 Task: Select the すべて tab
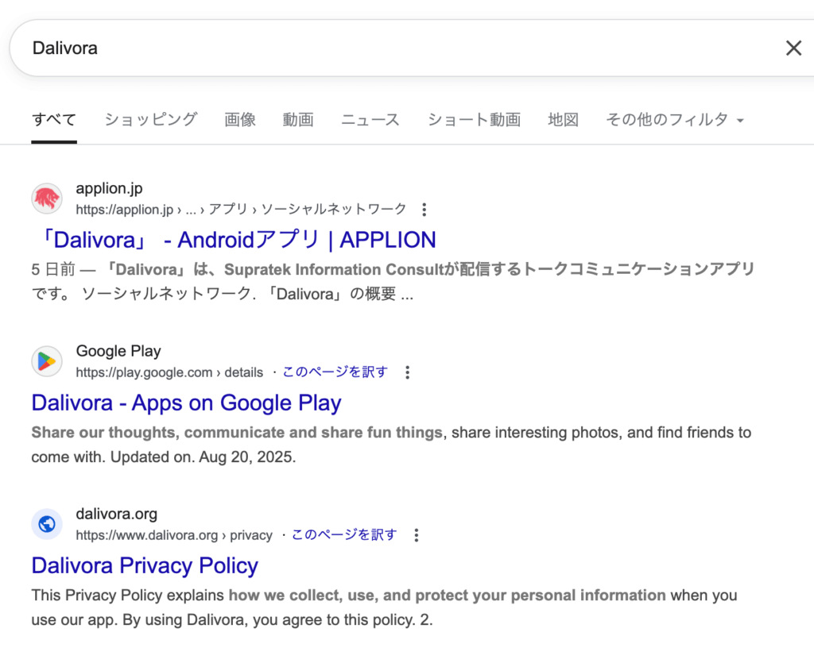click(54, 120)
